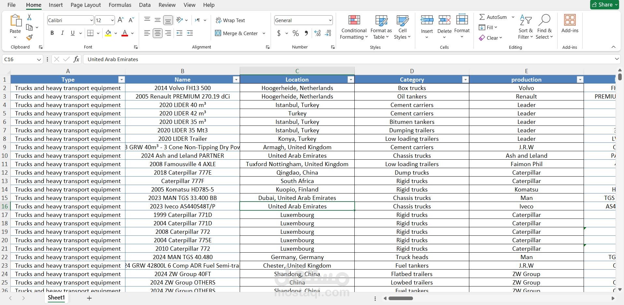624x305 pixels.
Task: Switch to the Review tab
Action: click(x=167, y=5)
